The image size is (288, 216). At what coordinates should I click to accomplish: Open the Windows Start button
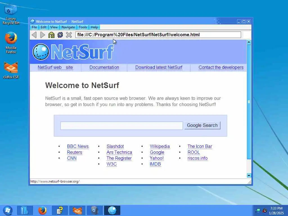8,210
